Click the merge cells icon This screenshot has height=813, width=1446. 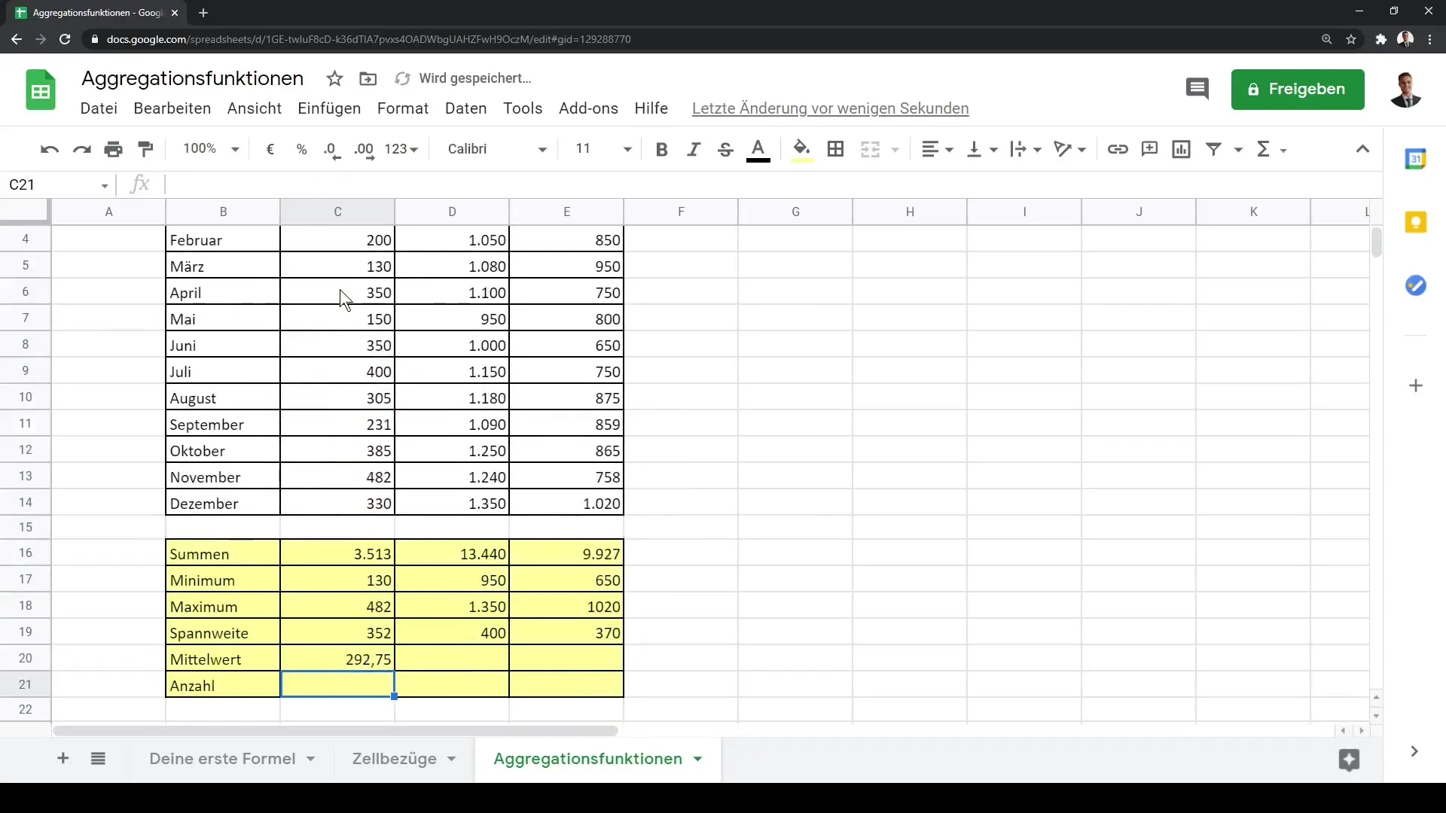[870, 149]
